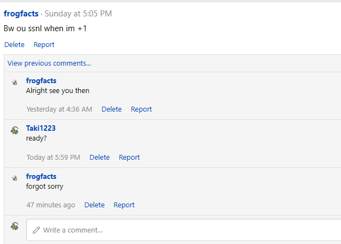341x244 pixels.
Task: Delete the "forgot sorry" comment
Action: pos(94,205)
